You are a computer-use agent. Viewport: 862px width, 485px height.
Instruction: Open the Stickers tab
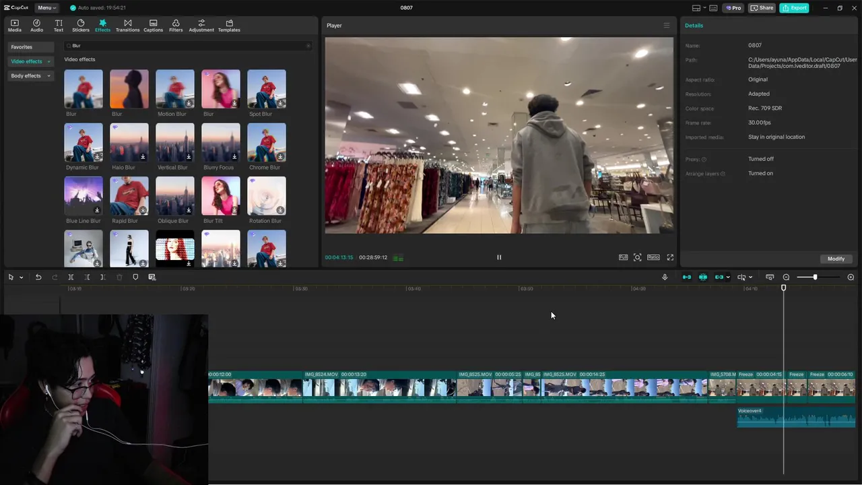pos(81,26)
